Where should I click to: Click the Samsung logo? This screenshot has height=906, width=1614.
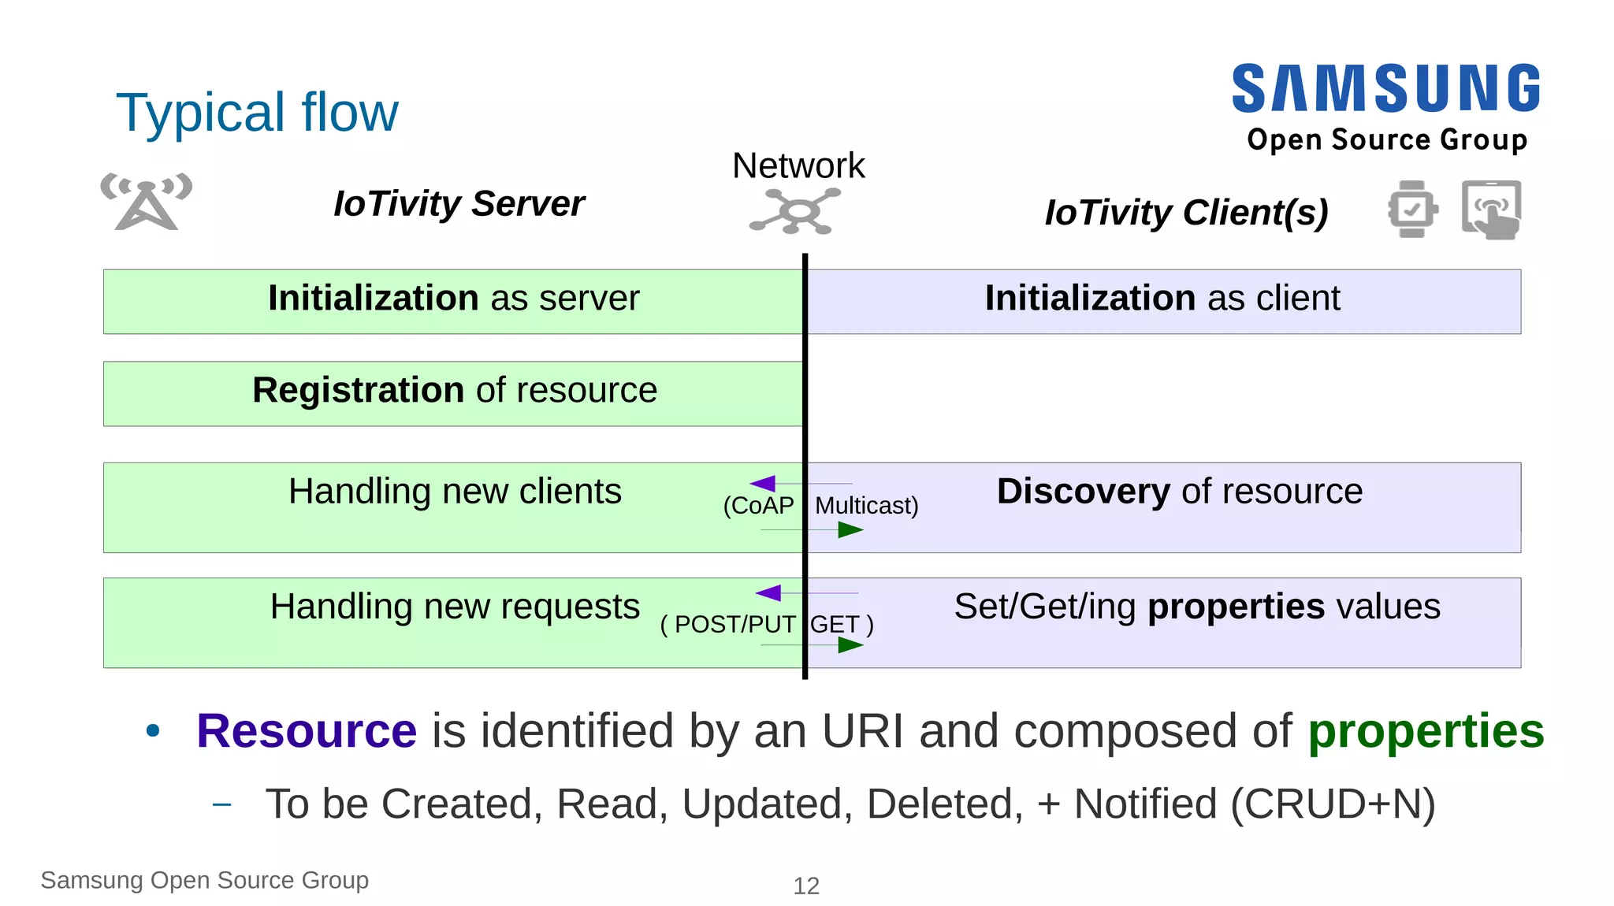pos(1386,88)
